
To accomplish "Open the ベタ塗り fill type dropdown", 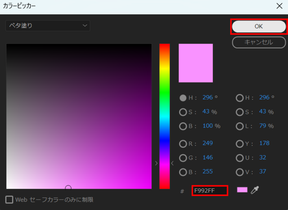I will [48, 26].
